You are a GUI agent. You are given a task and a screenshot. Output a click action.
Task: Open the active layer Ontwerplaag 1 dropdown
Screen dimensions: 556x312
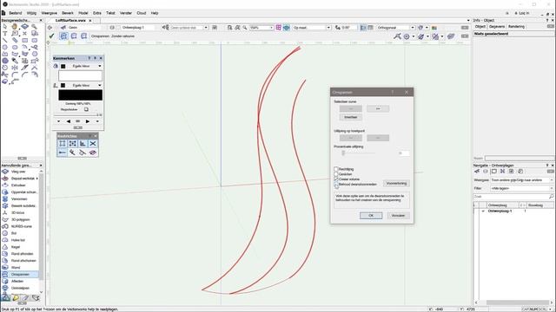pyautogui.click(x=138, y=27)
